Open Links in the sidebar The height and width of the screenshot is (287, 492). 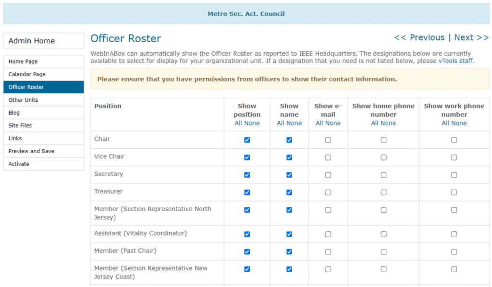pos(44,138)
